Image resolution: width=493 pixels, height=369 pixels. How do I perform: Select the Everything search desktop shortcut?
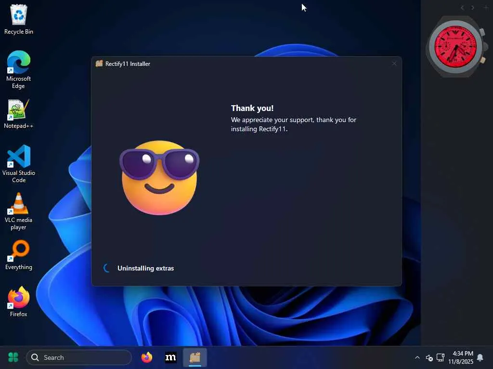(19, 256)
